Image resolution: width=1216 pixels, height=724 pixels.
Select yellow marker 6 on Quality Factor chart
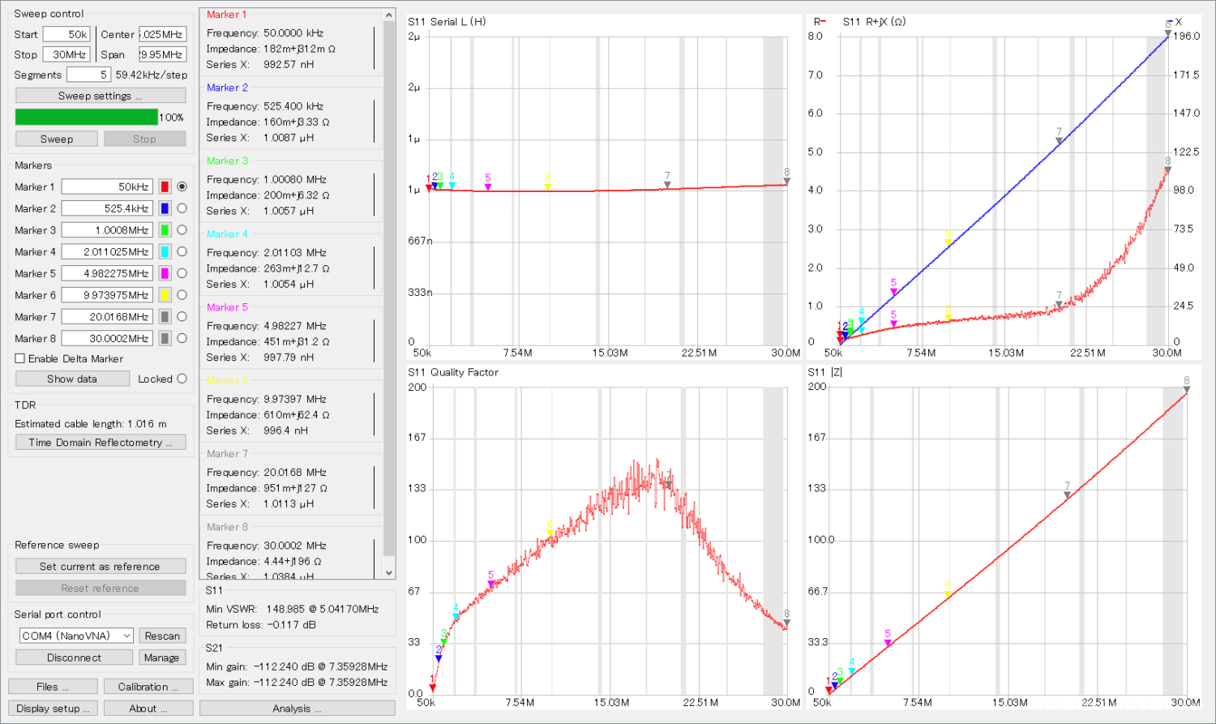(550, 533)
